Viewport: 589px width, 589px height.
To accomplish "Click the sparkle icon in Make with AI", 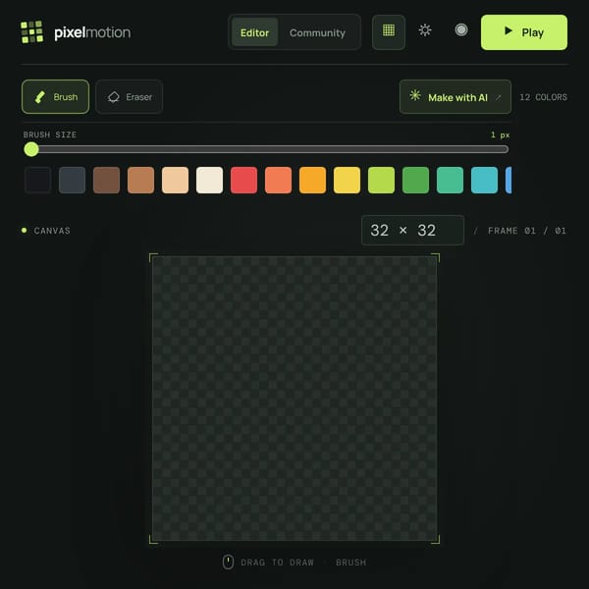I will (x=415, y=95).
